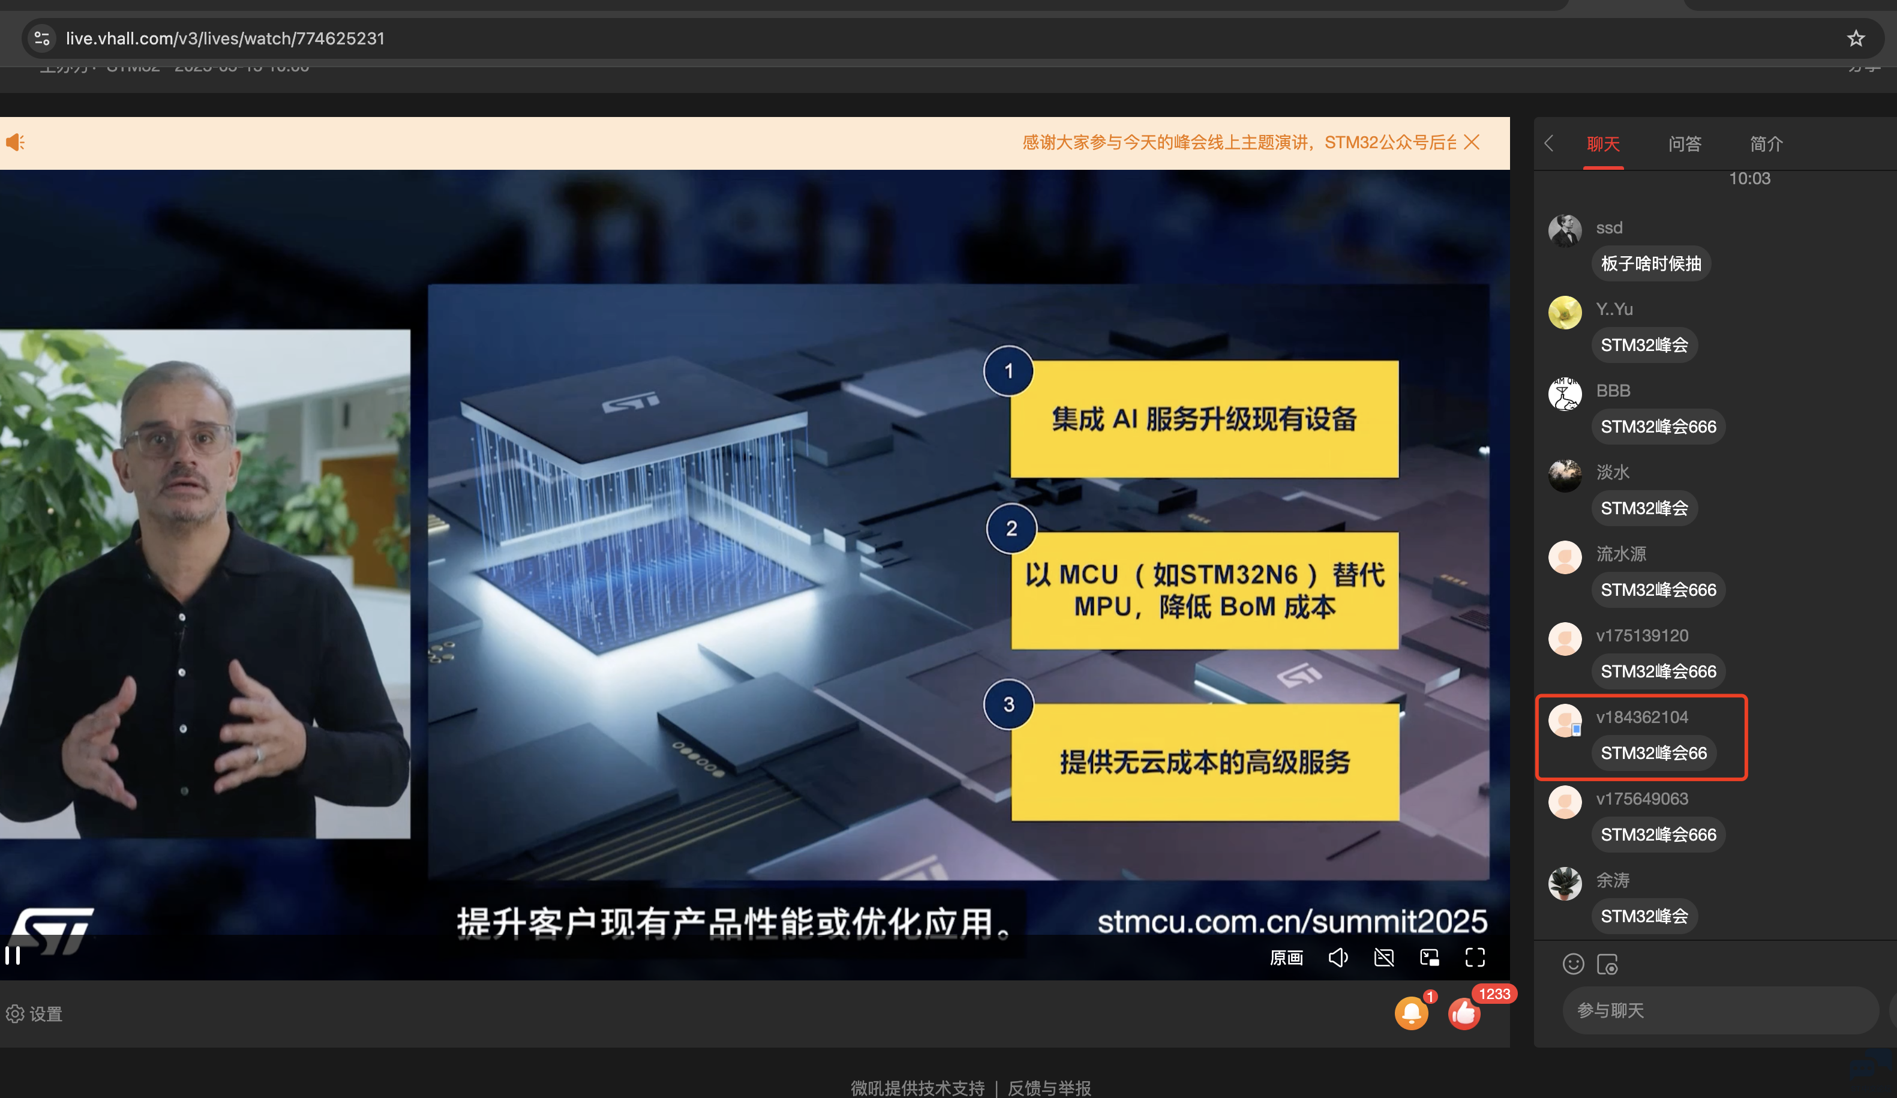1897x1098 pixels.
Task: Switch to the 聊天 tab
Action: point(1604,144)
